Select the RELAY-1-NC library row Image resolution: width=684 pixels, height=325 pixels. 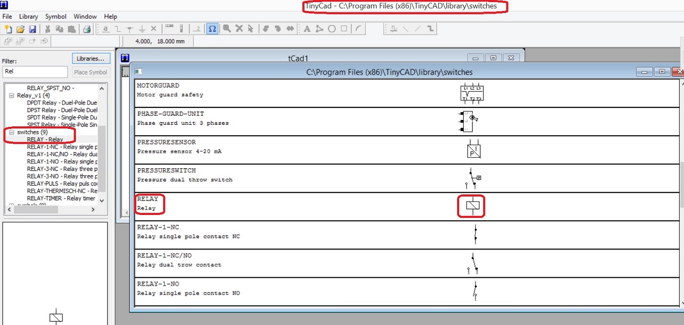[x=407, y=235]
